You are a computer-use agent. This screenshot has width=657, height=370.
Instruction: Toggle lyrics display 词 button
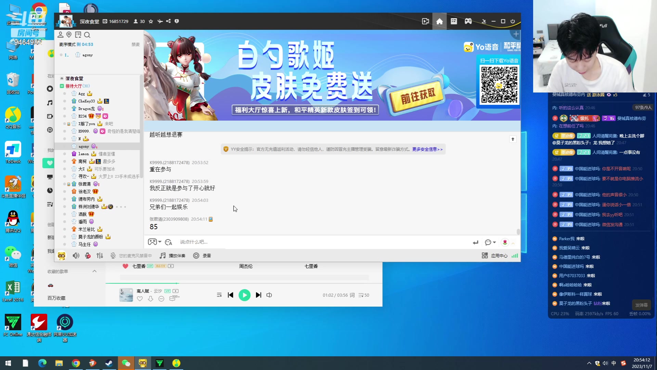[x=352, y=295]
